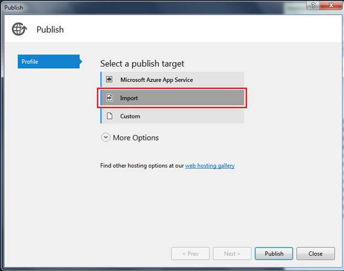Expand More Options chevron

click(x=105, y=138)
